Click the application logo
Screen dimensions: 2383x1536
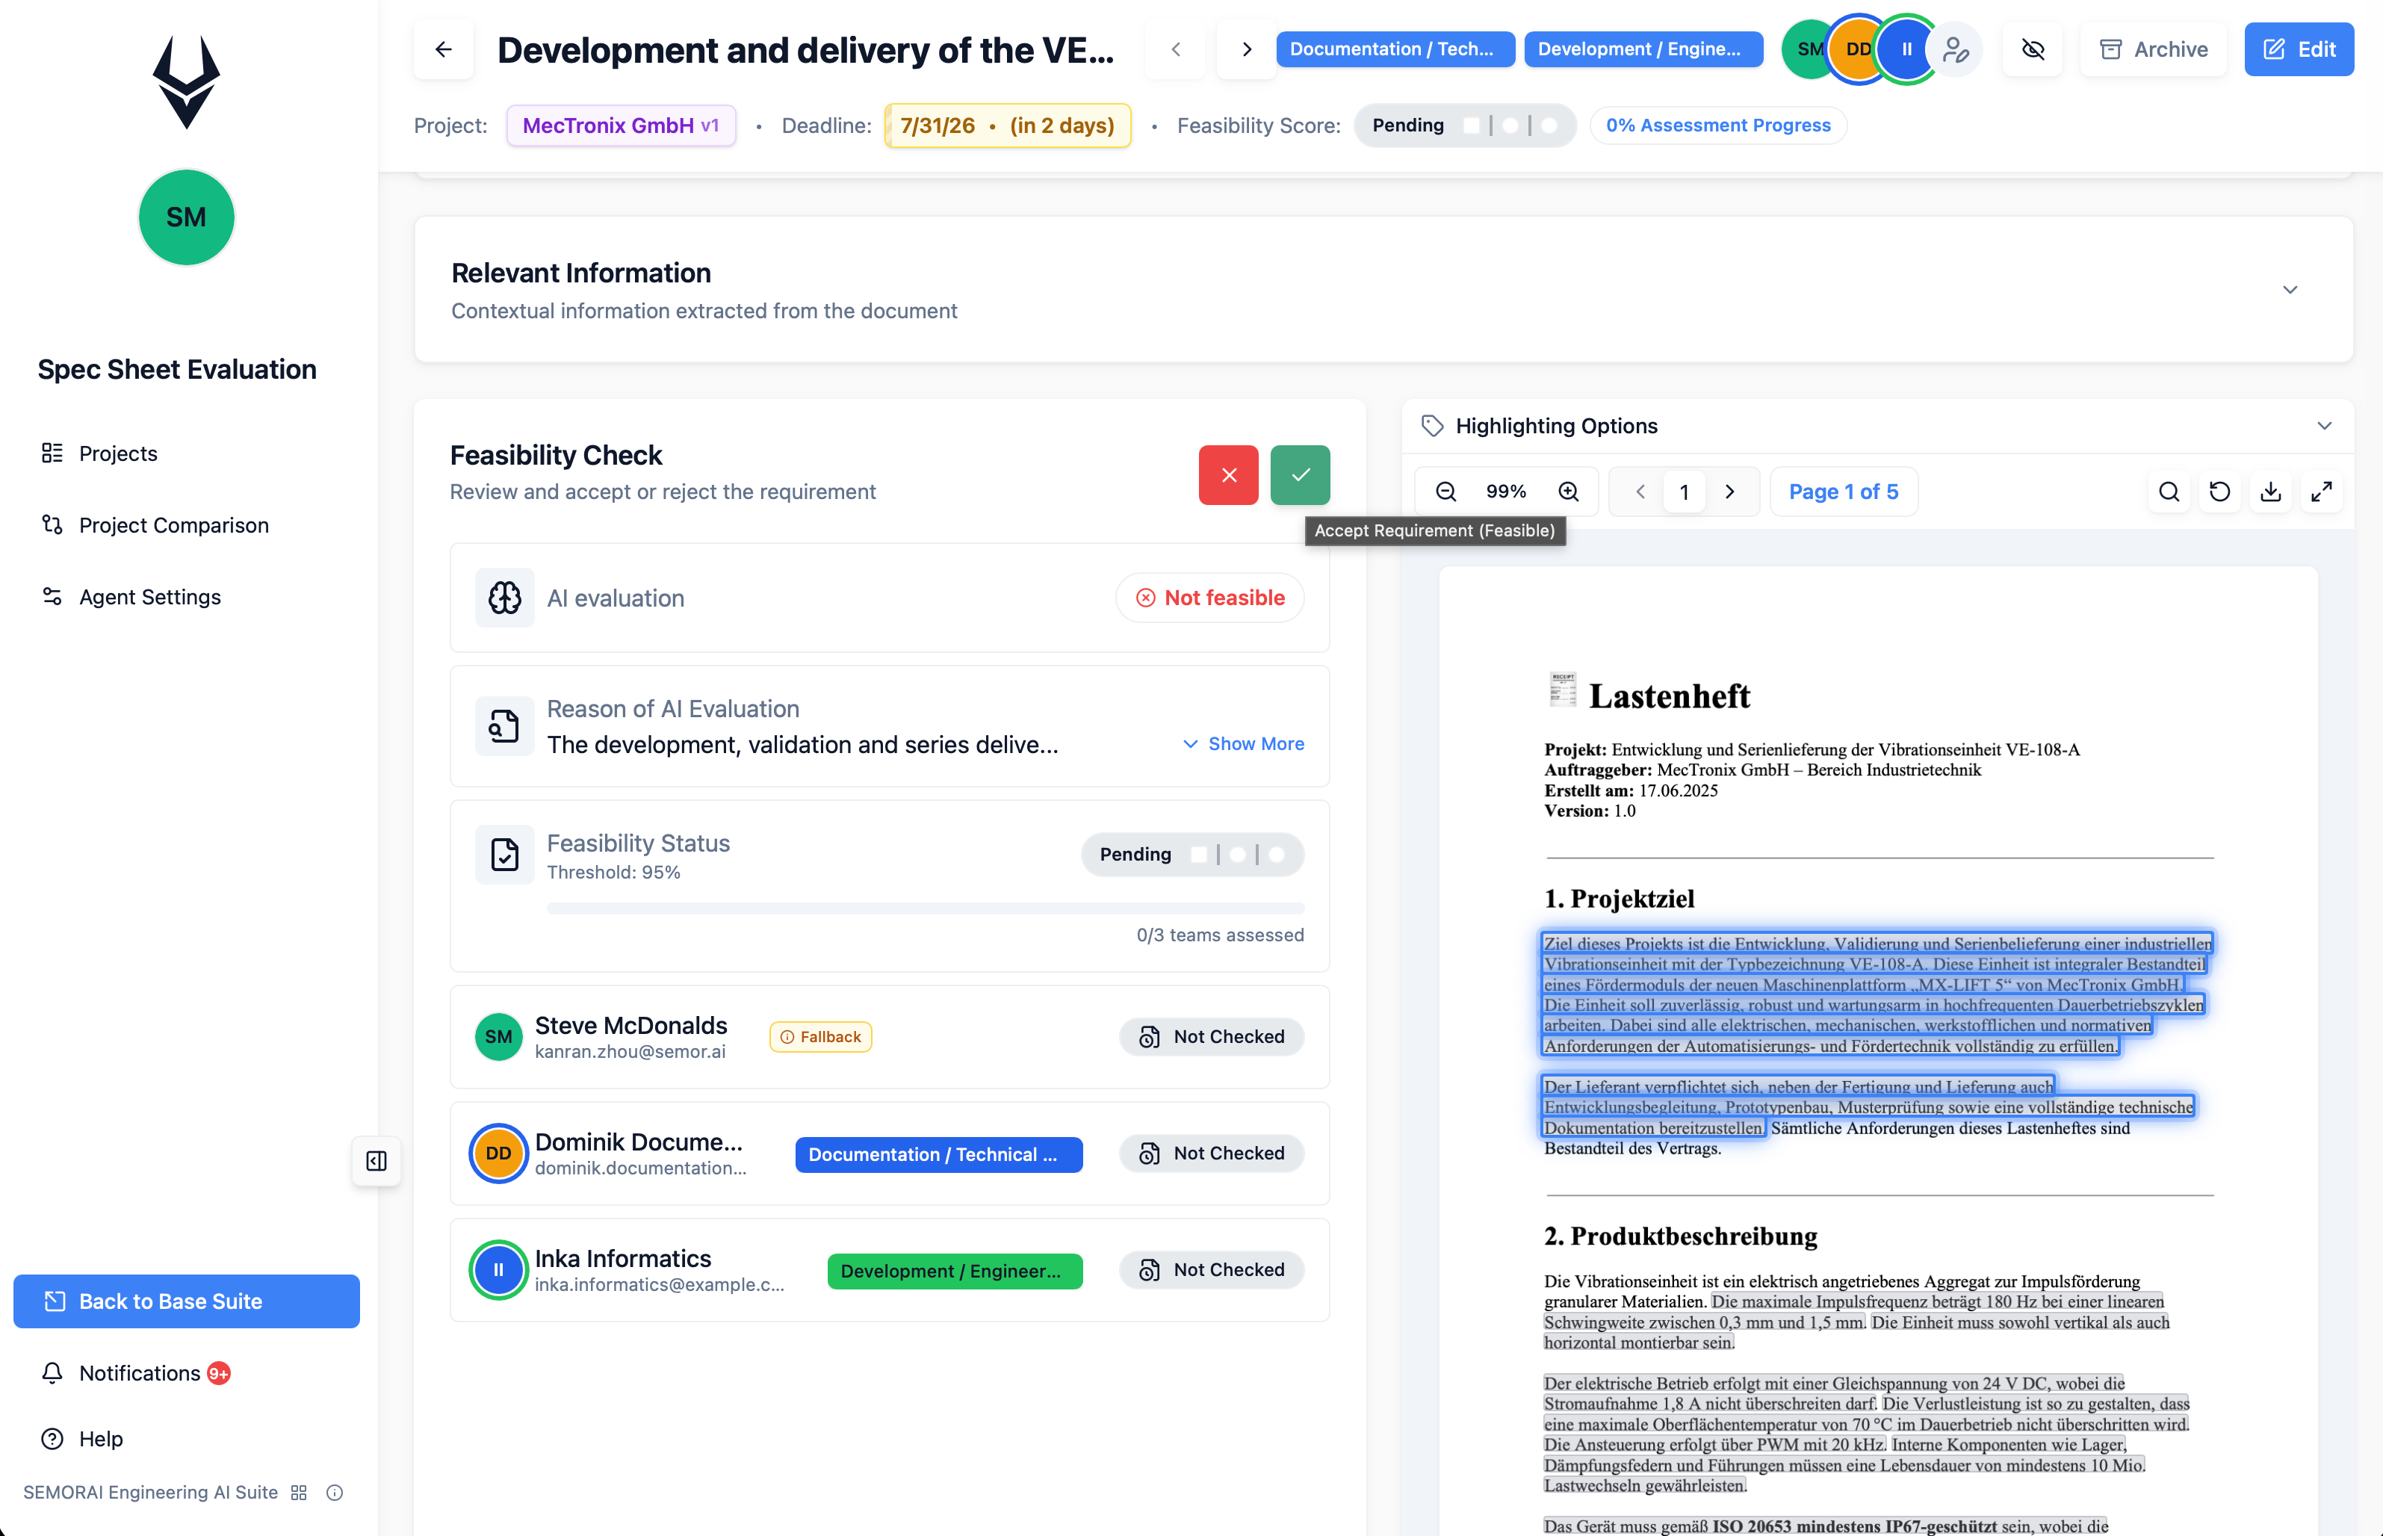pos(187,81)
